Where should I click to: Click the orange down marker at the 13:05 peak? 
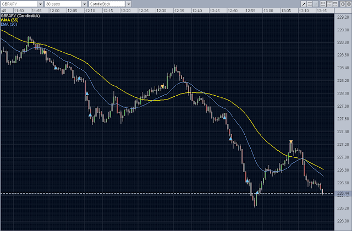click(291, 142)
